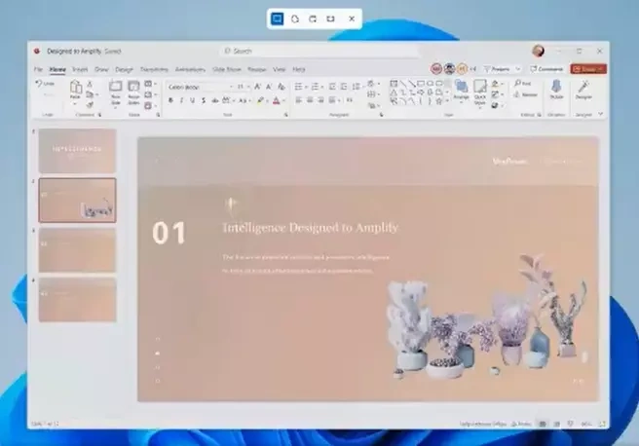Select rectangle snip mode in snipping toolbar
639x446 pixels.
tap(277, 19)
